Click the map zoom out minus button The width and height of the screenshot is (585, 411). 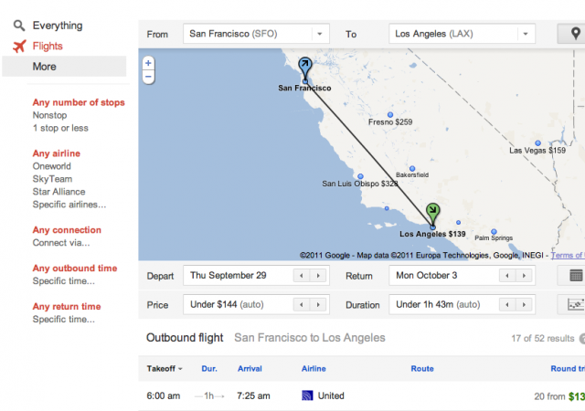pos(148,77)
